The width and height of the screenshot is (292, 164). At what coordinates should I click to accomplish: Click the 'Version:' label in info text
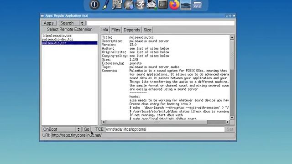(109, 45)
